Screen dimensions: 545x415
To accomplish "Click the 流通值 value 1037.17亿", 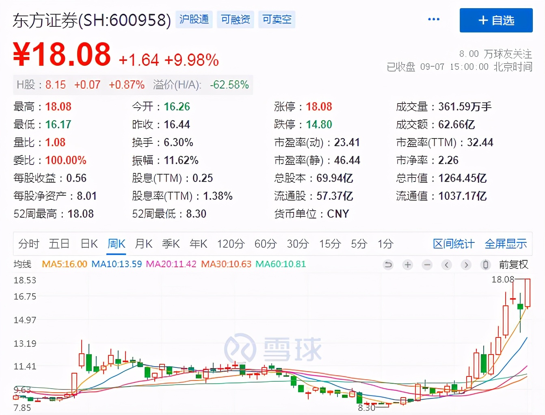I will coord(463,196).
